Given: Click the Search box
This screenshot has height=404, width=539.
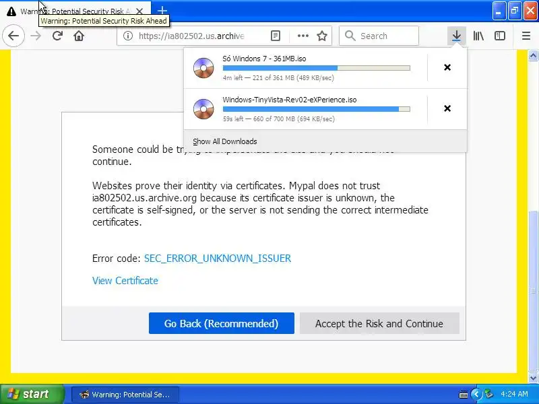Looking at the screenshot, I should (379, 36).
